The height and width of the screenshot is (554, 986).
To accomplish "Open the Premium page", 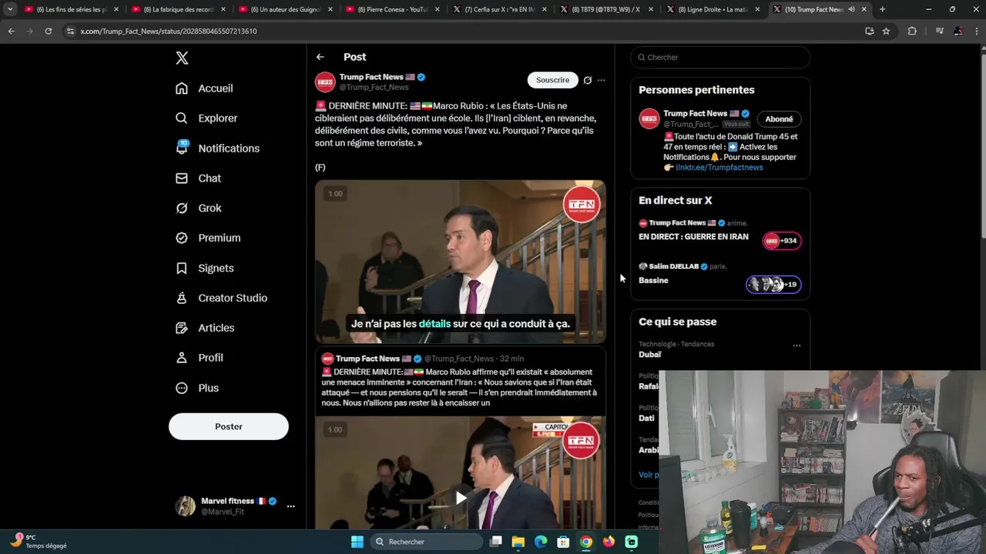I will pos(208,239).
